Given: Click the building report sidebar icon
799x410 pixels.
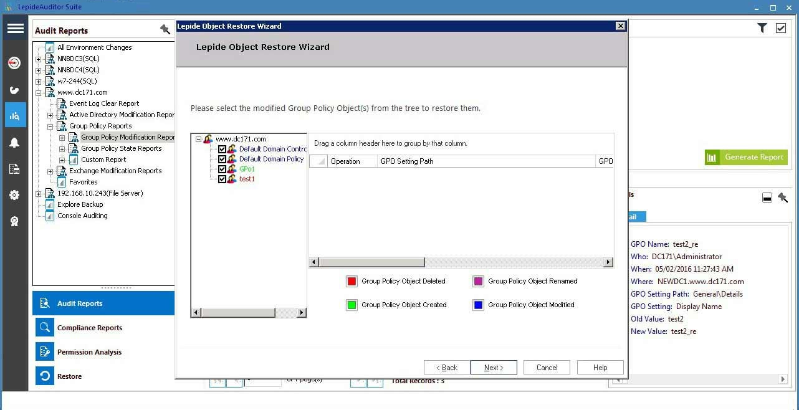Looking at the screenshot, I should click(14, 169).
